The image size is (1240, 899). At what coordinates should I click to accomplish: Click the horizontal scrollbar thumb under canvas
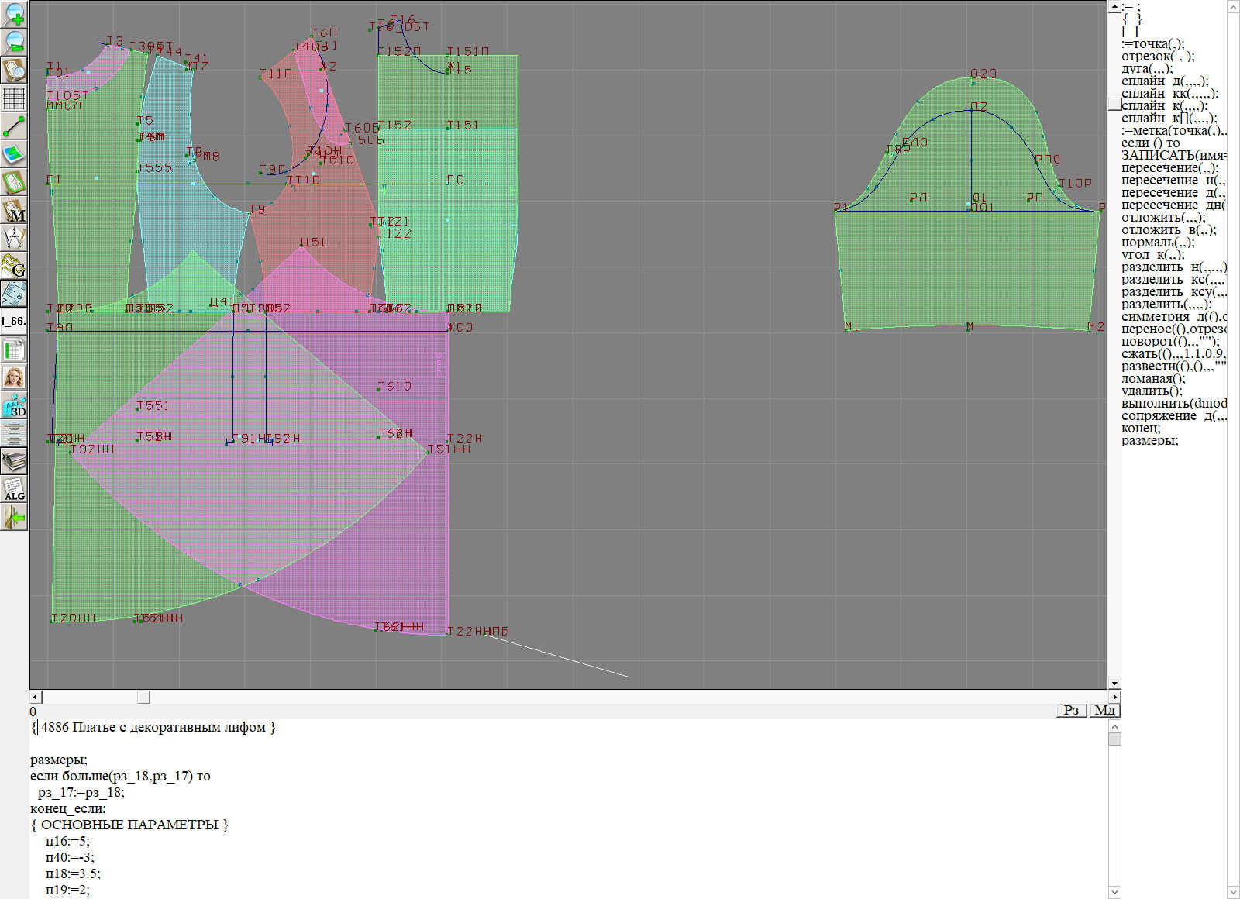pyautogui.click(x=143, y=697)
